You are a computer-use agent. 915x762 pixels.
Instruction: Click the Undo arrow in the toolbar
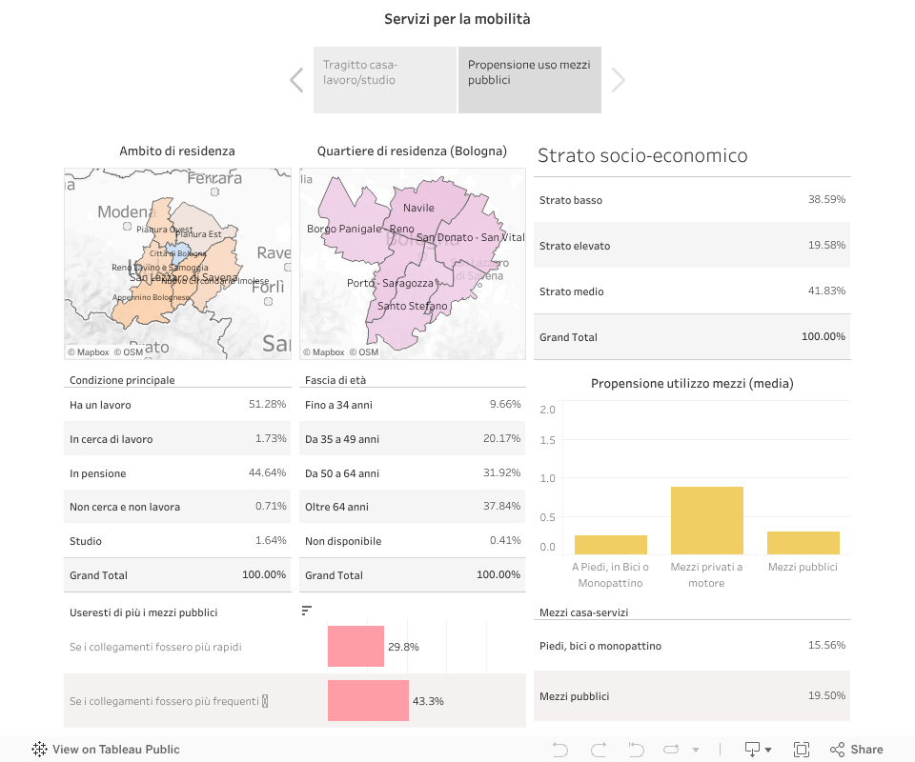tap(561, 750)
